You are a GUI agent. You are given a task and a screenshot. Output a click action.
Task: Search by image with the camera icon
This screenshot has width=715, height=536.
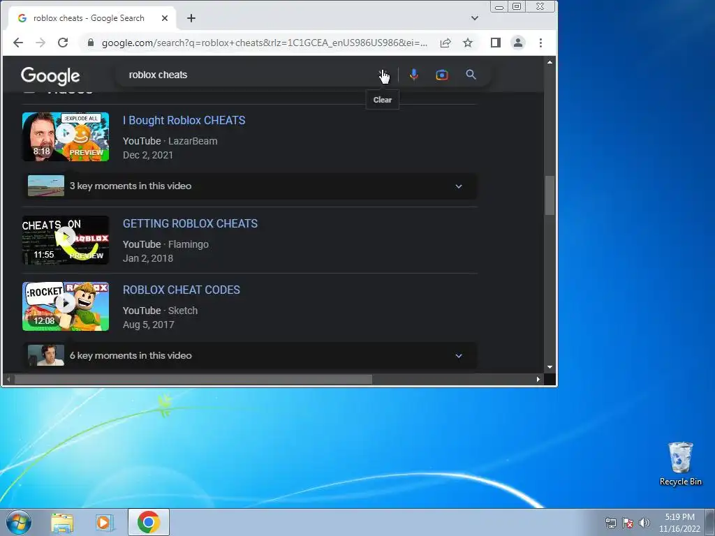(x=442, y=75)
